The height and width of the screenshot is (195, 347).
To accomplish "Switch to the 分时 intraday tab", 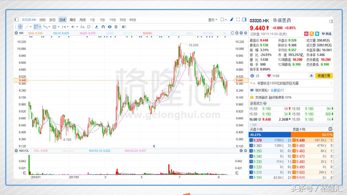I will pos(42,20).
